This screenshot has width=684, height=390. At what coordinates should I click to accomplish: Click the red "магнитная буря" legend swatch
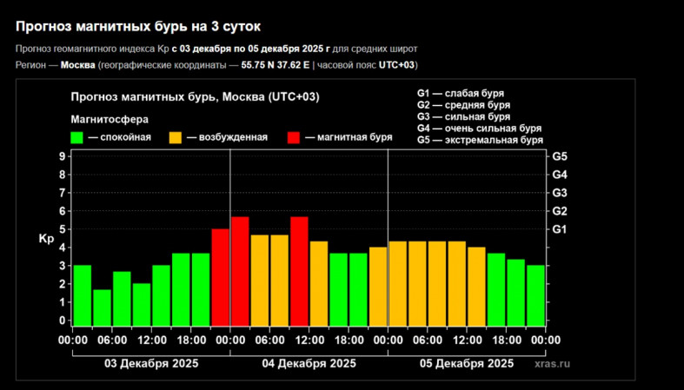pyautogui.click(x=295, y=137)
